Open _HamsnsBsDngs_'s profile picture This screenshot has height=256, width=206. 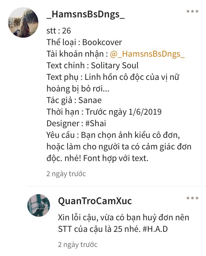click(x=23, y=22)
